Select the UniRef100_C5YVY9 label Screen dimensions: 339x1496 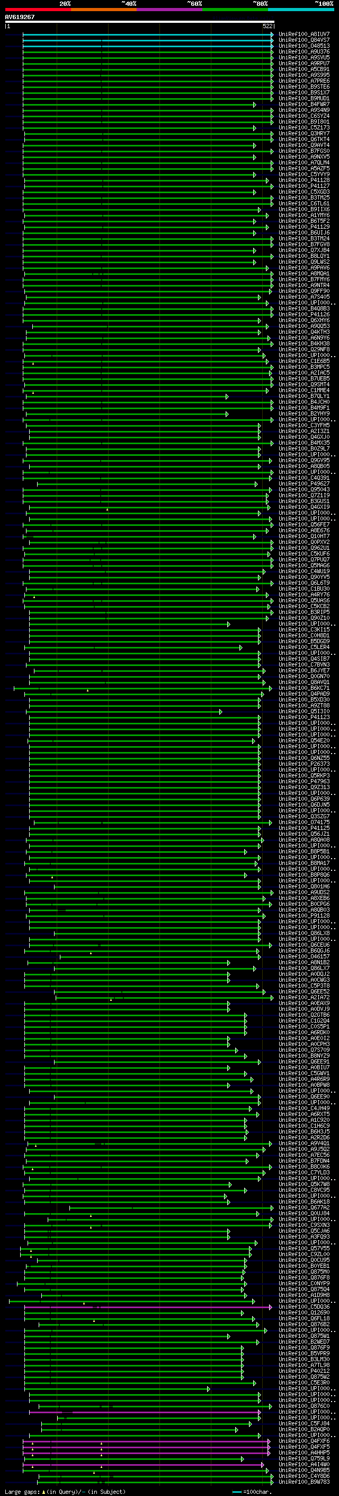[304, 174]
